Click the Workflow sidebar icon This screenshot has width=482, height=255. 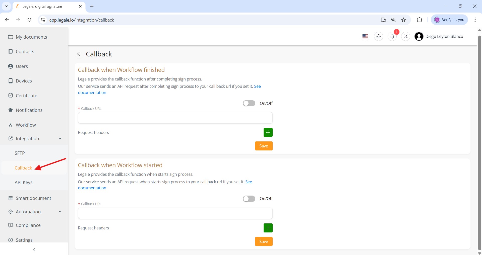pos(11,125)
